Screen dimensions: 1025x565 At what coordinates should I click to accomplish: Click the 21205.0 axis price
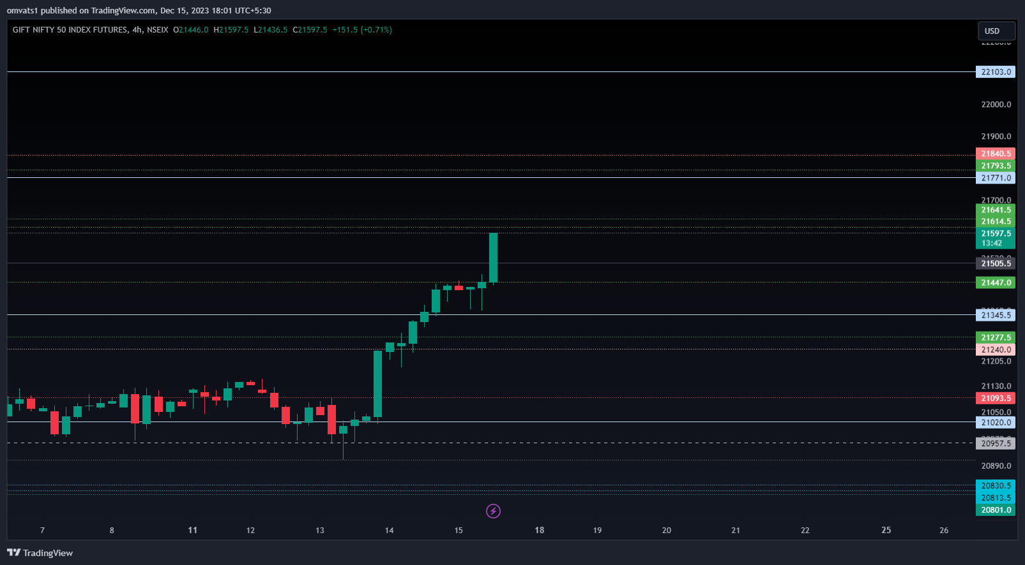996,362
